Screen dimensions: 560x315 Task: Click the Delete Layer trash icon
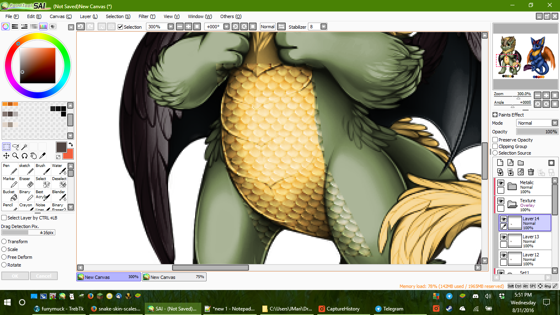(531, 172)
